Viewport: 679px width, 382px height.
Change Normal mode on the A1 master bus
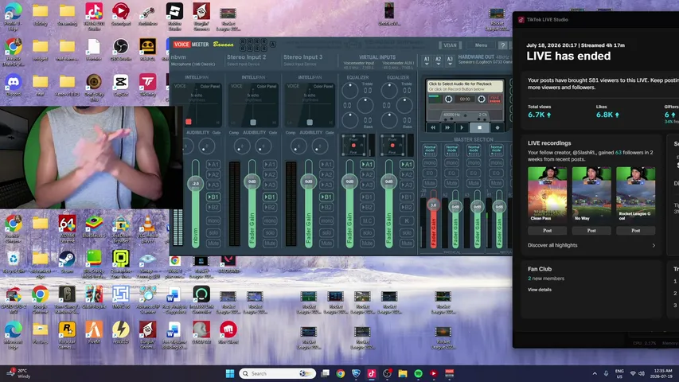[x=430, y=150]
